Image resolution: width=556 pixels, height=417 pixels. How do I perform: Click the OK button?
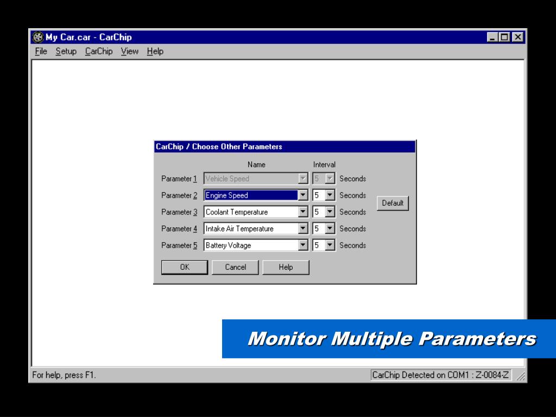pos(185,267)
